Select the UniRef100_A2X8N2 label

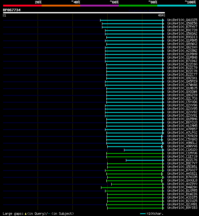click(x=182, y=51)
